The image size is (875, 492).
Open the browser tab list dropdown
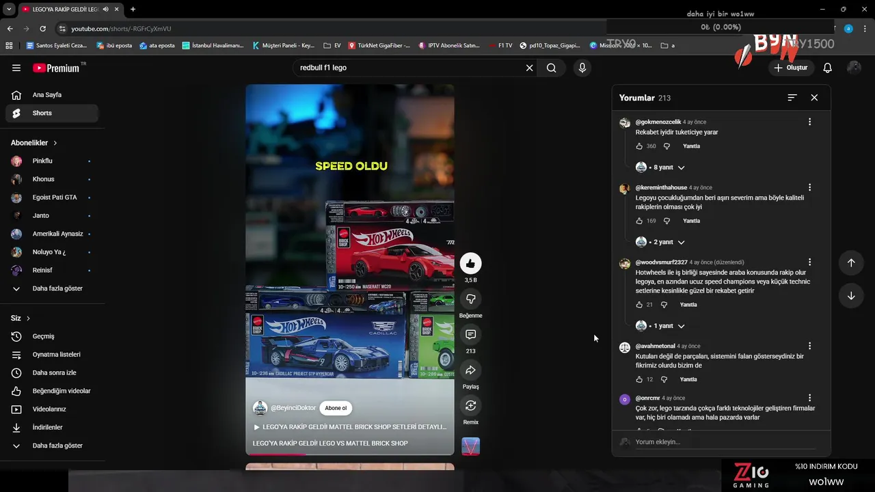coord(9,9)
